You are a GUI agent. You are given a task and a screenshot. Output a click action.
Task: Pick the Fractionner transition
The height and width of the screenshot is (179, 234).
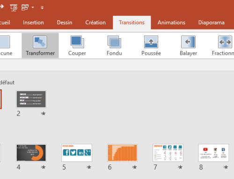pyautogui.click(x=223, y=45)
